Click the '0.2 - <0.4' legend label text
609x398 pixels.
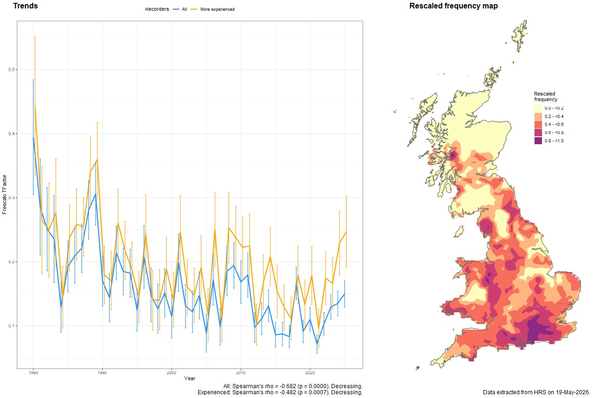tap(554, 116)
